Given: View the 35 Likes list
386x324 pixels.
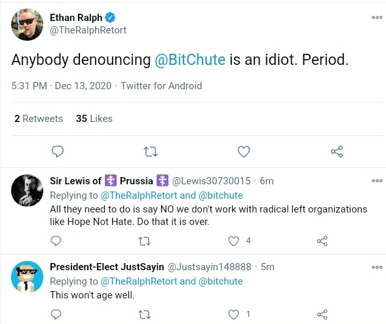Looking at the screenshot, I should pos(94,119).
